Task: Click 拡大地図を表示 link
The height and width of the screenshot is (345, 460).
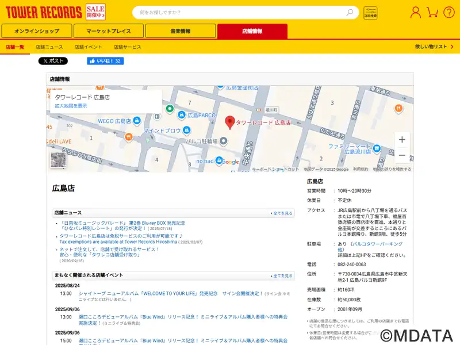Action: (x=71, y=106)
